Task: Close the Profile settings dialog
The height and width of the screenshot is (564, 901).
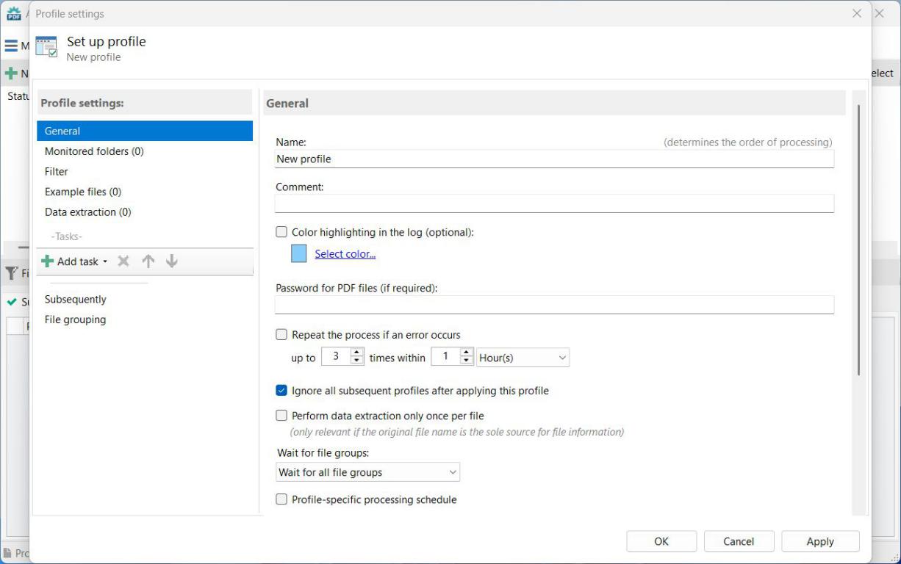Action: [856, 13]
